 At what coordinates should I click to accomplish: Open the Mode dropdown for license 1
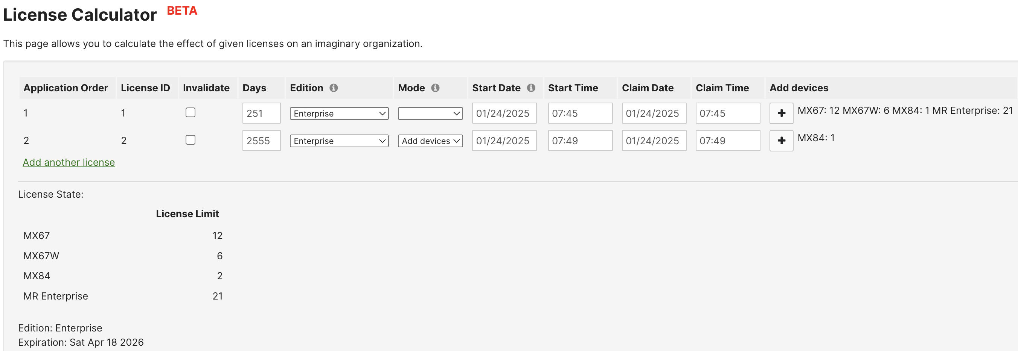430,113
